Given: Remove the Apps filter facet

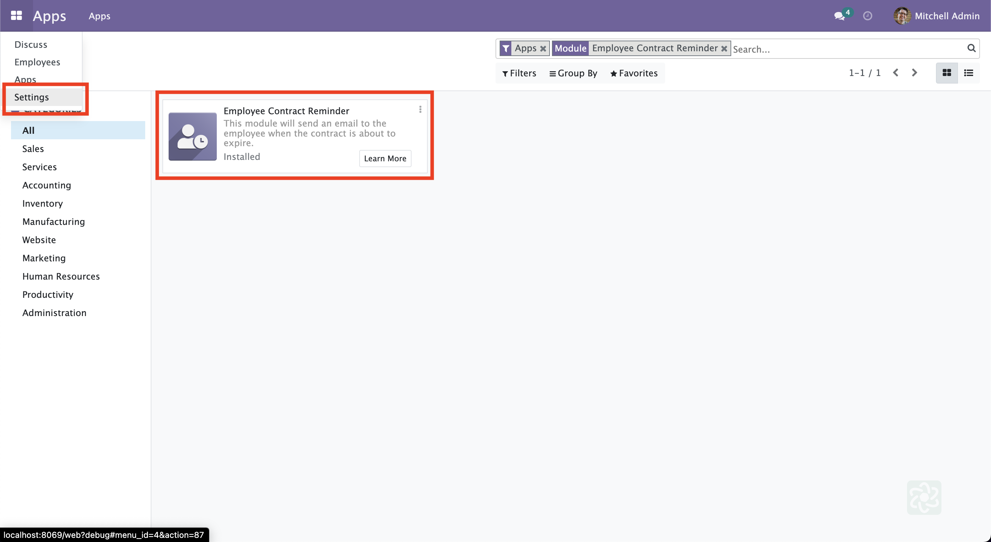Looking at the screenshot, I should point(543,49).
